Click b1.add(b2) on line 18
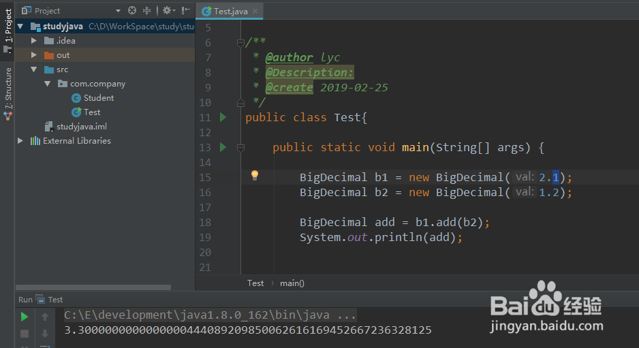 (x=449, y=223)
